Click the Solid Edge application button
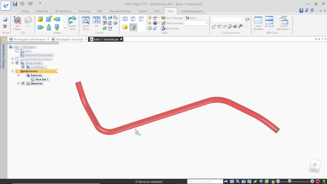The height and width of the screenshot is (184, 327). tap(6, 6)
